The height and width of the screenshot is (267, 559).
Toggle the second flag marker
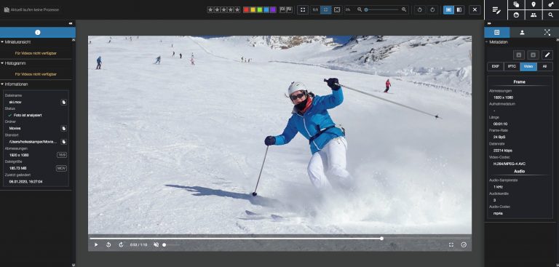tap(289, 9)
